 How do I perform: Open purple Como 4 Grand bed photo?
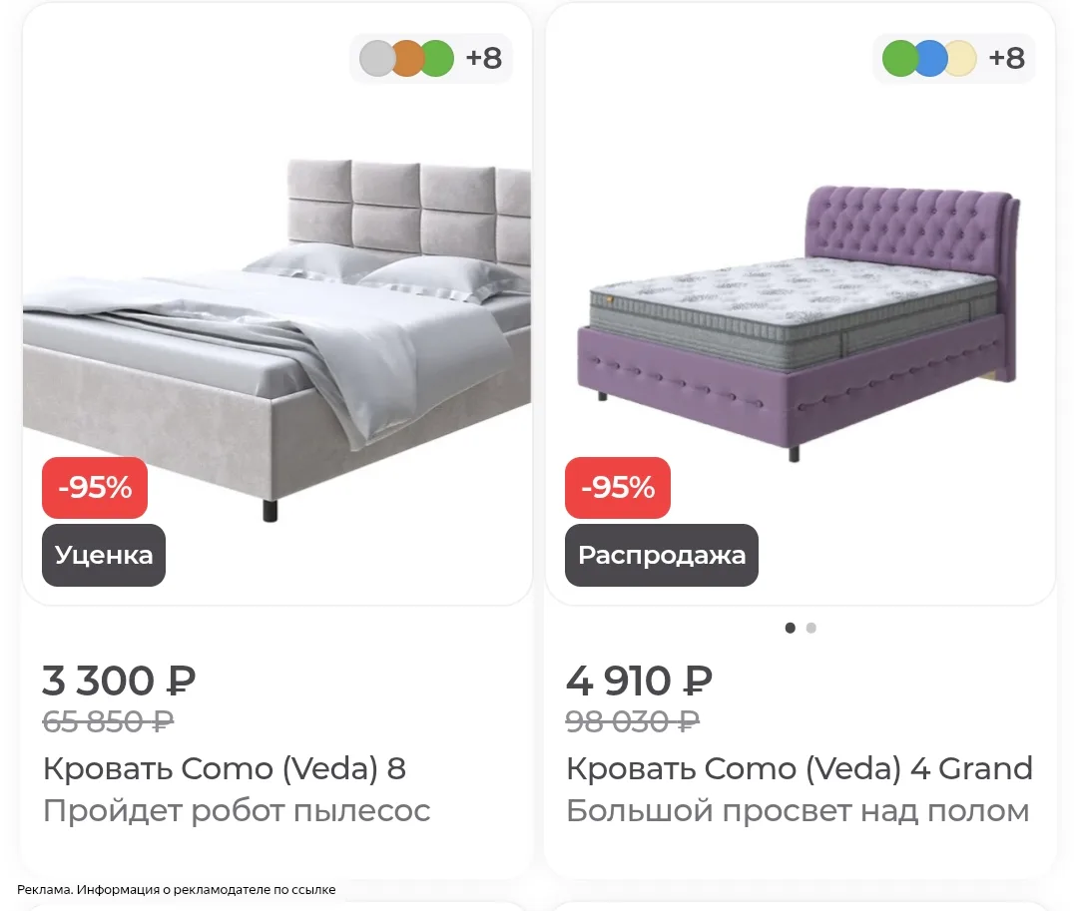click(x=798, y=323)
